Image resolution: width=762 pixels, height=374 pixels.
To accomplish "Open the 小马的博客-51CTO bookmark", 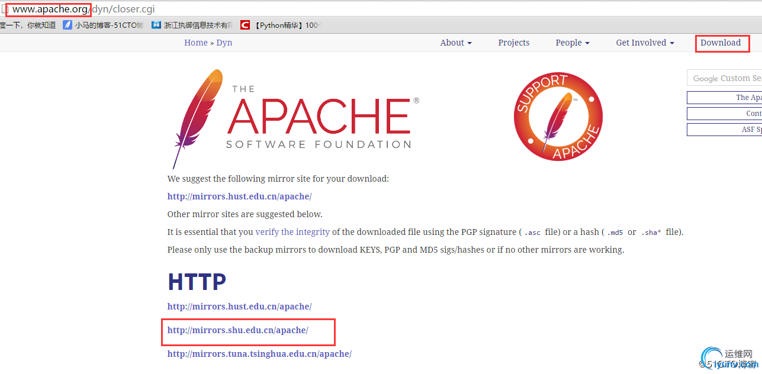I will [x=103, y=25].
